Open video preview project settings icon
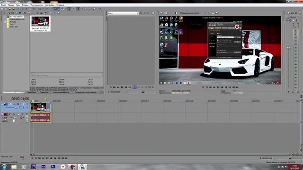Screen dimensions: 303x170 [161, 13]
